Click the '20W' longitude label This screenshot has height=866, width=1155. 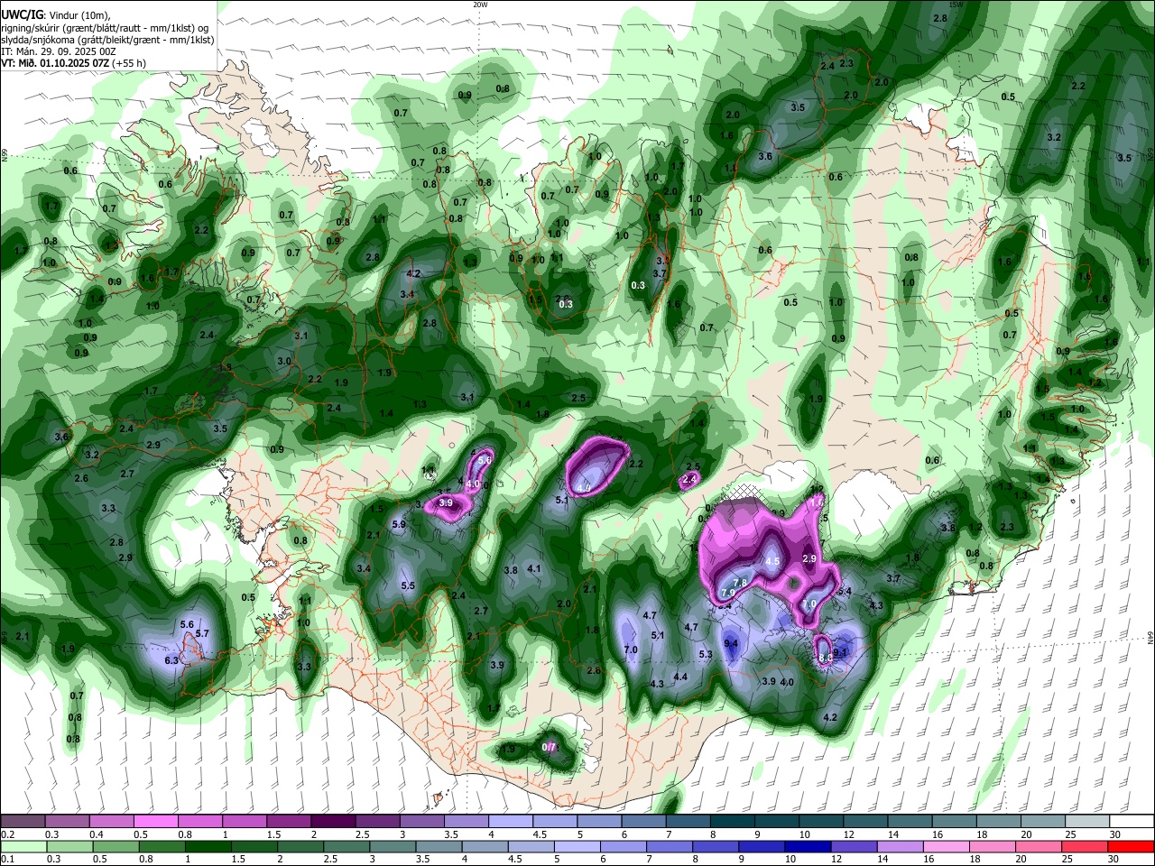click(480, 5)
